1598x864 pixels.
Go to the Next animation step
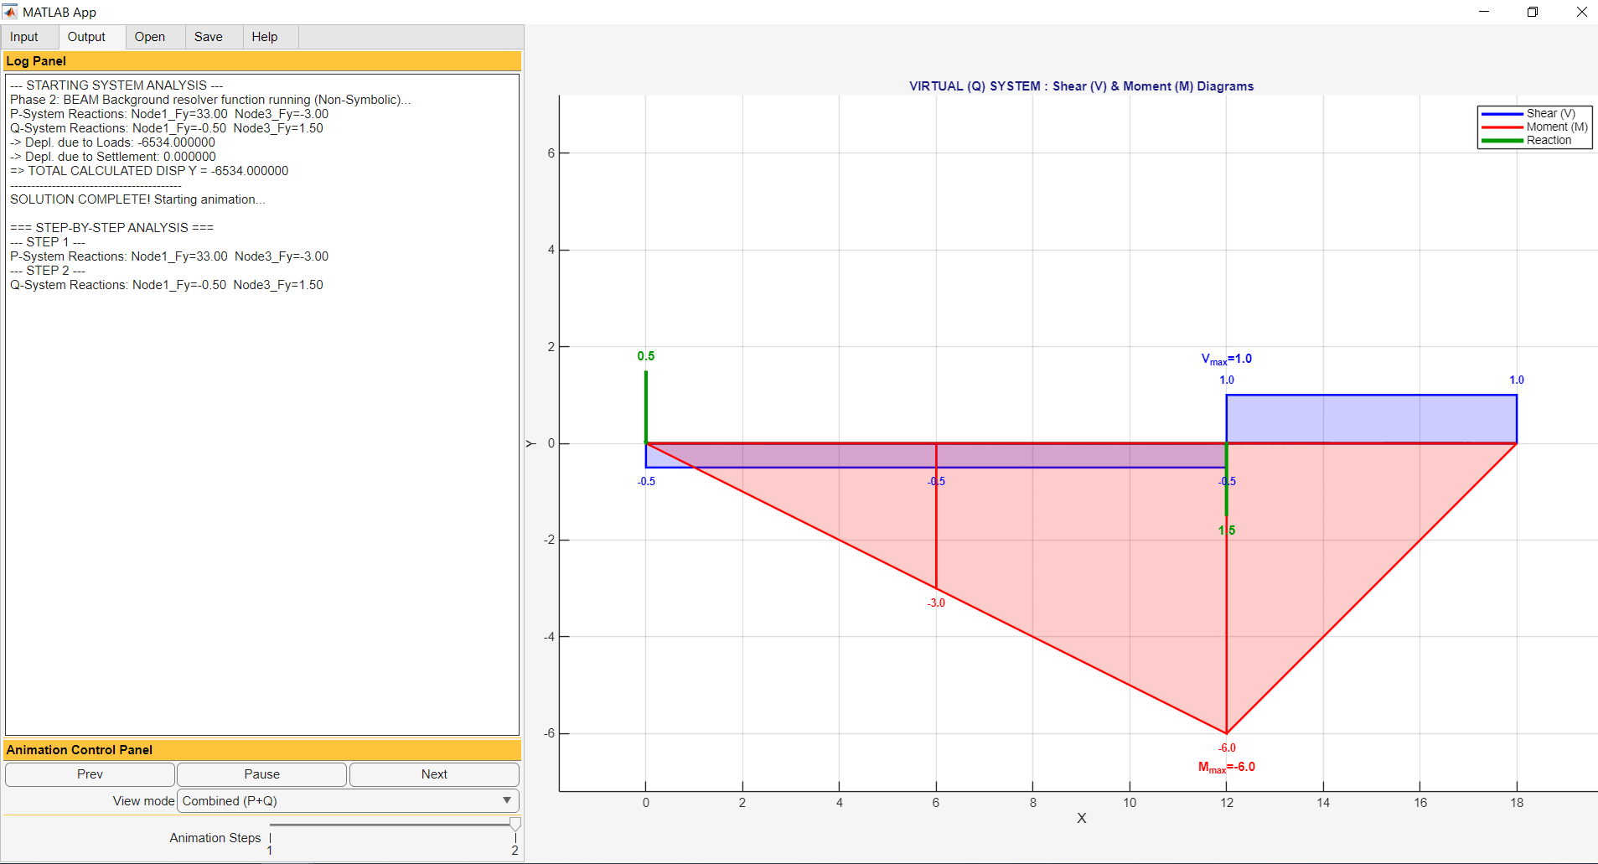pyautogui.click(x=434, y=774)
